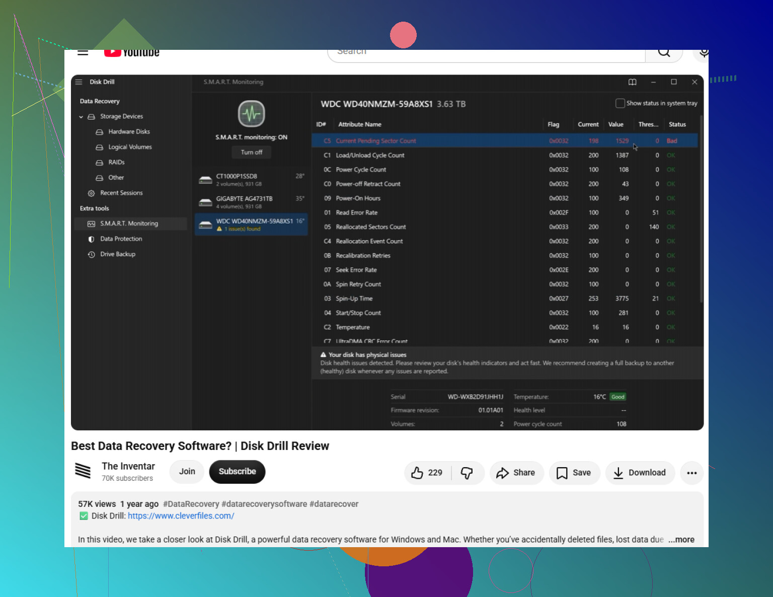The width and height of the screenshot is (773, 597).
Task: Click the YouTube search magnifier button
Action: coord(664,54)
